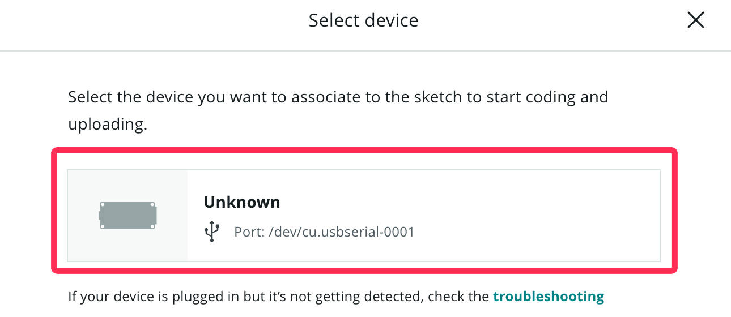The width and height of the screenshot is (731, 317).
Task: Open the troubleshooting link
Action: [x=549, y=297]
